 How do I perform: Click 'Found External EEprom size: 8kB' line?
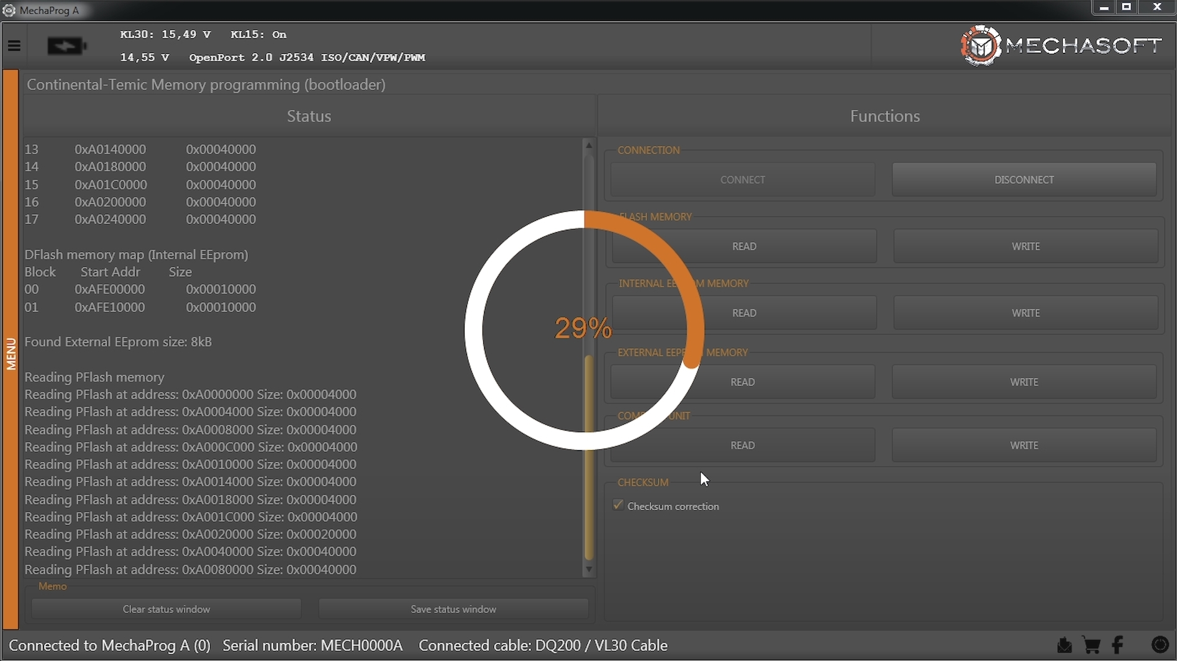[x=118, y=342]
